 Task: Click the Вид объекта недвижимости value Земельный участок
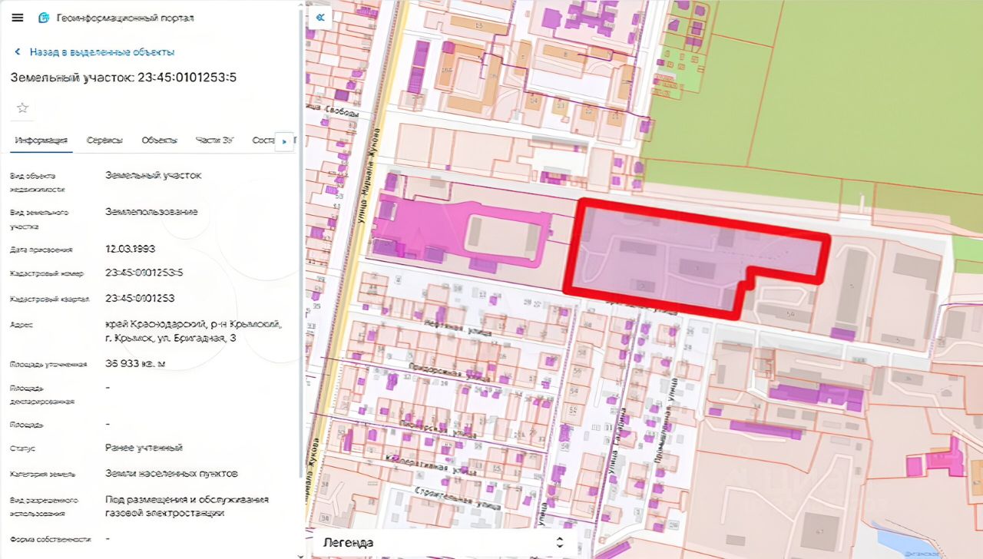pos(153,175)
